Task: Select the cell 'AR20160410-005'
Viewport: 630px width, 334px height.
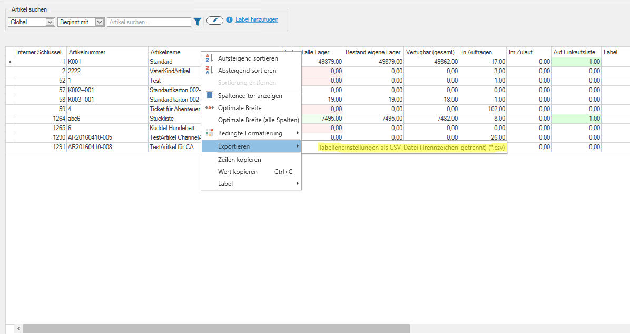Action: pyautogui.click(x=107, y=137)
